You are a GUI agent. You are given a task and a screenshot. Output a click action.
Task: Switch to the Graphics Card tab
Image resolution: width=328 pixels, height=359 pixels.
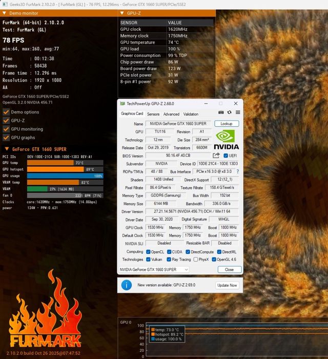coord(132,113)
